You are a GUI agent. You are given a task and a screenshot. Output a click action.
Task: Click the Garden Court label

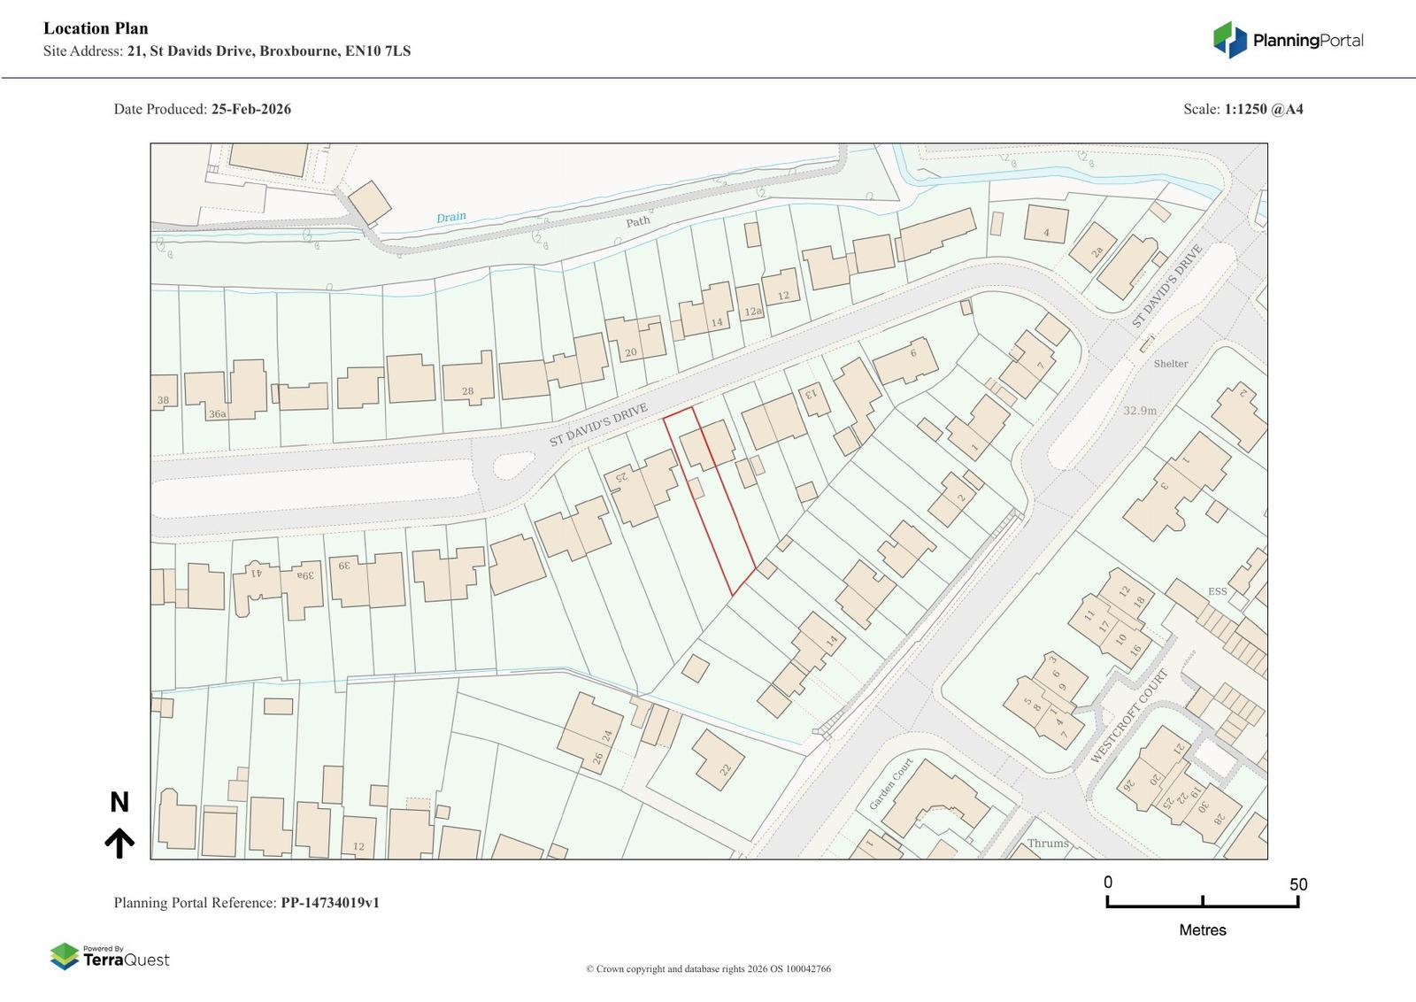[890, 784]
